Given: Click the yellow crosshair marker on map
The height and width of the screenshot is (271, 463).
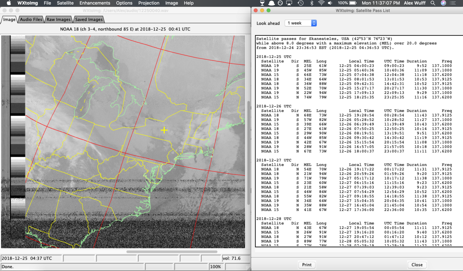Looking at the screenshot, I should 164,130.
